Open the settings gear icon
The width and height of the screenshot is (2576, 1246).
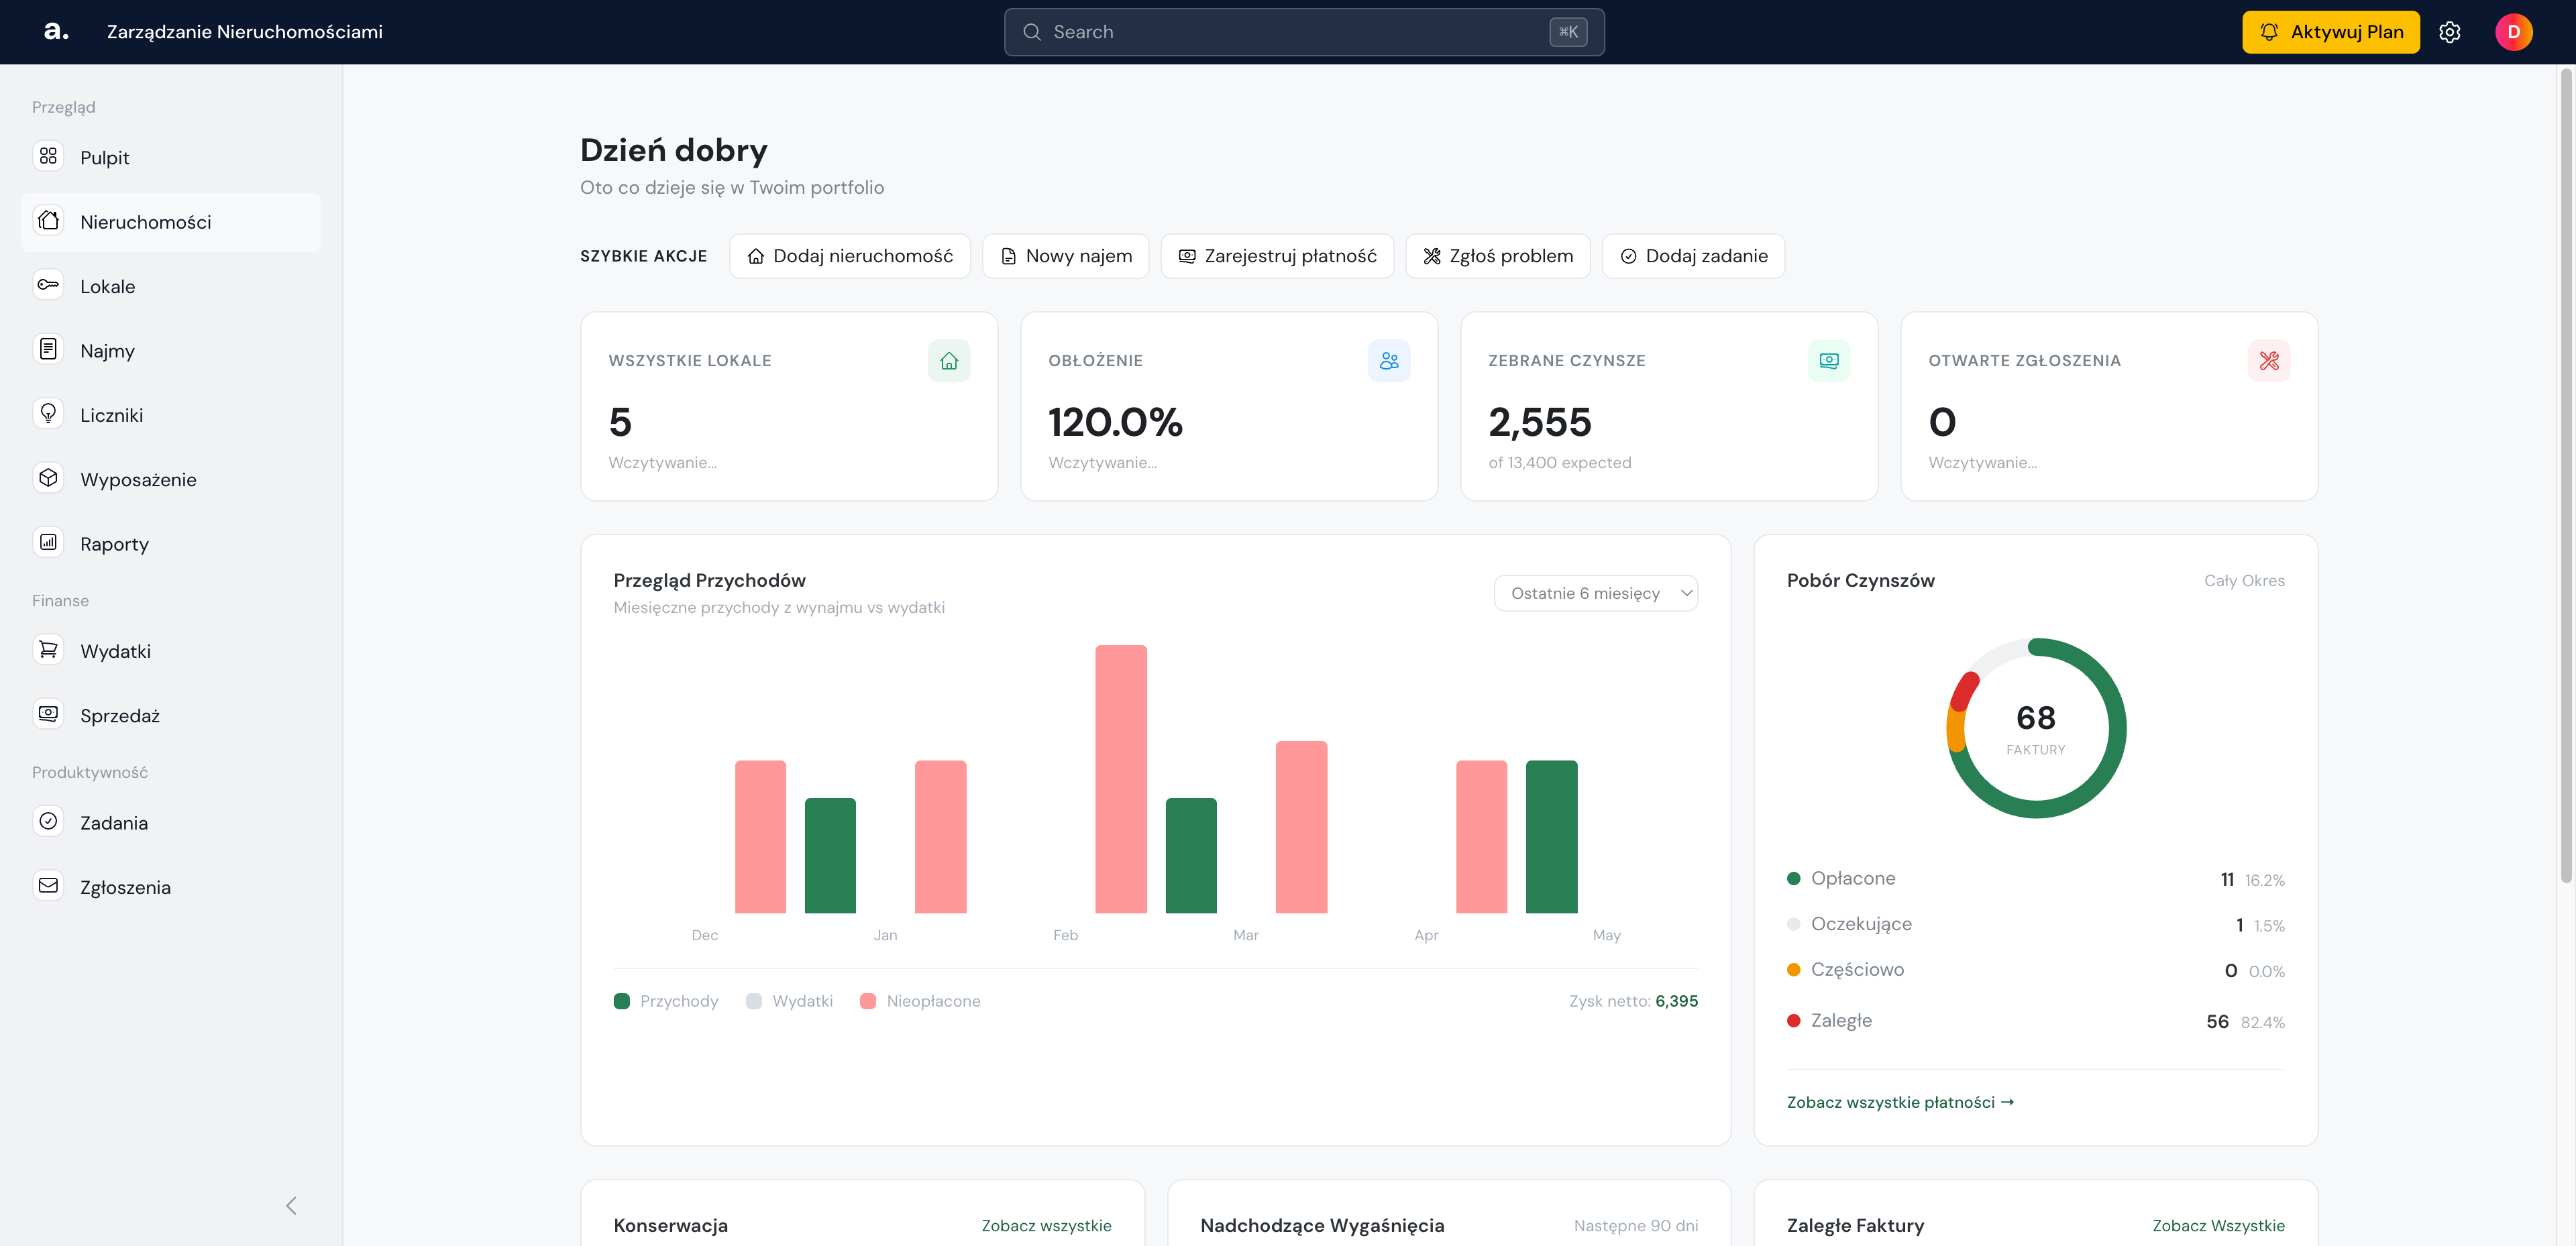click(2449, 32)
